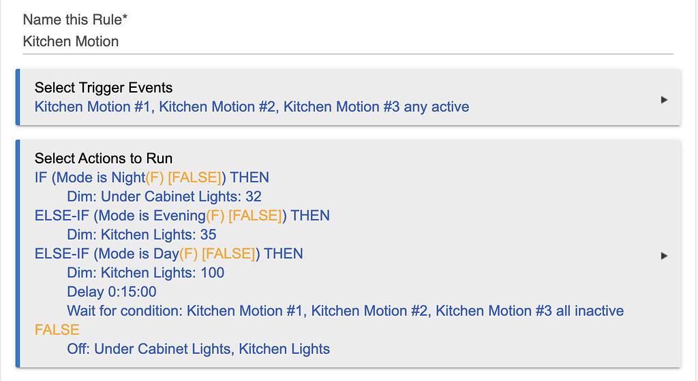Image resolution: width=698 pixels, height=381 pixels.
Task: Select Dim Under Cabinet Lights 32 action
Action: [164, 196]
